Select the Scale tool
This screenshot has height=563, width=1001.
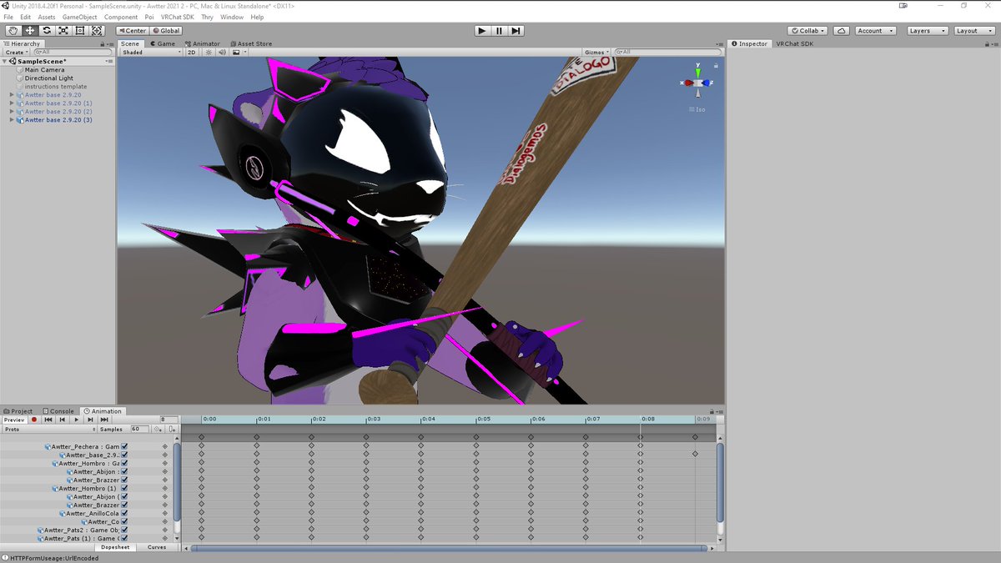pos(63,31)
